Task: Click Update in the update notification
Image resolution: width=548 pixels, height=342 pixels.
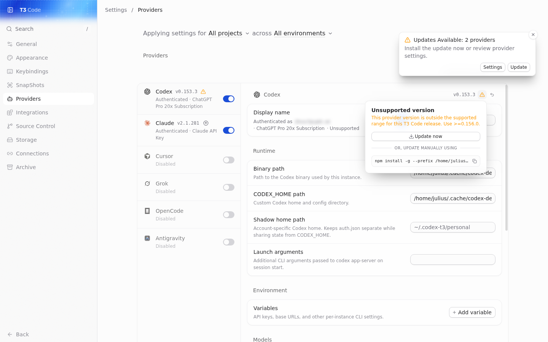Action: tap(519, 67)
